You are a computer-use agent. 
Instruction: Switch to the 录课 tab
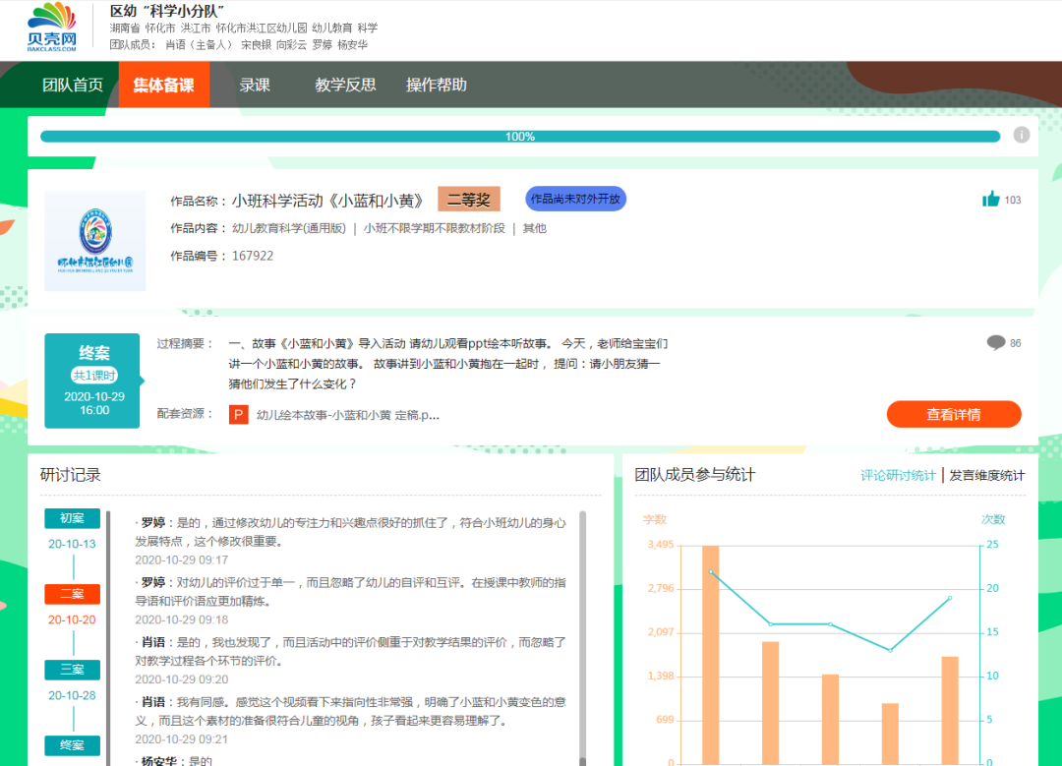coord(255,85)
